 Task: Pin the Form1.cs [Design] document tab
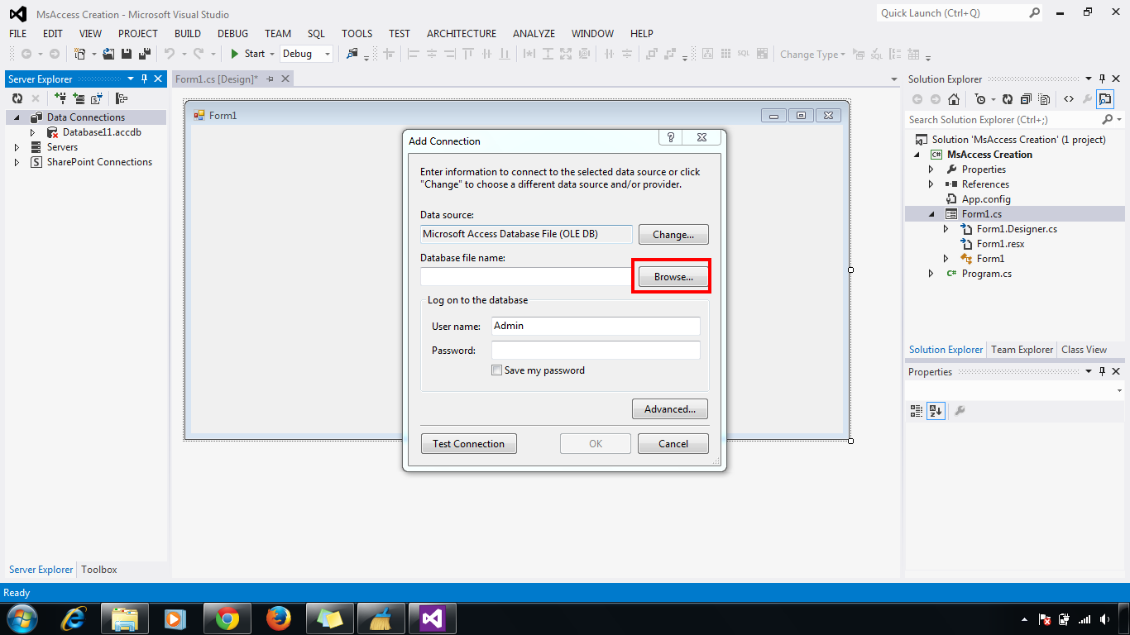pos(271,79)
